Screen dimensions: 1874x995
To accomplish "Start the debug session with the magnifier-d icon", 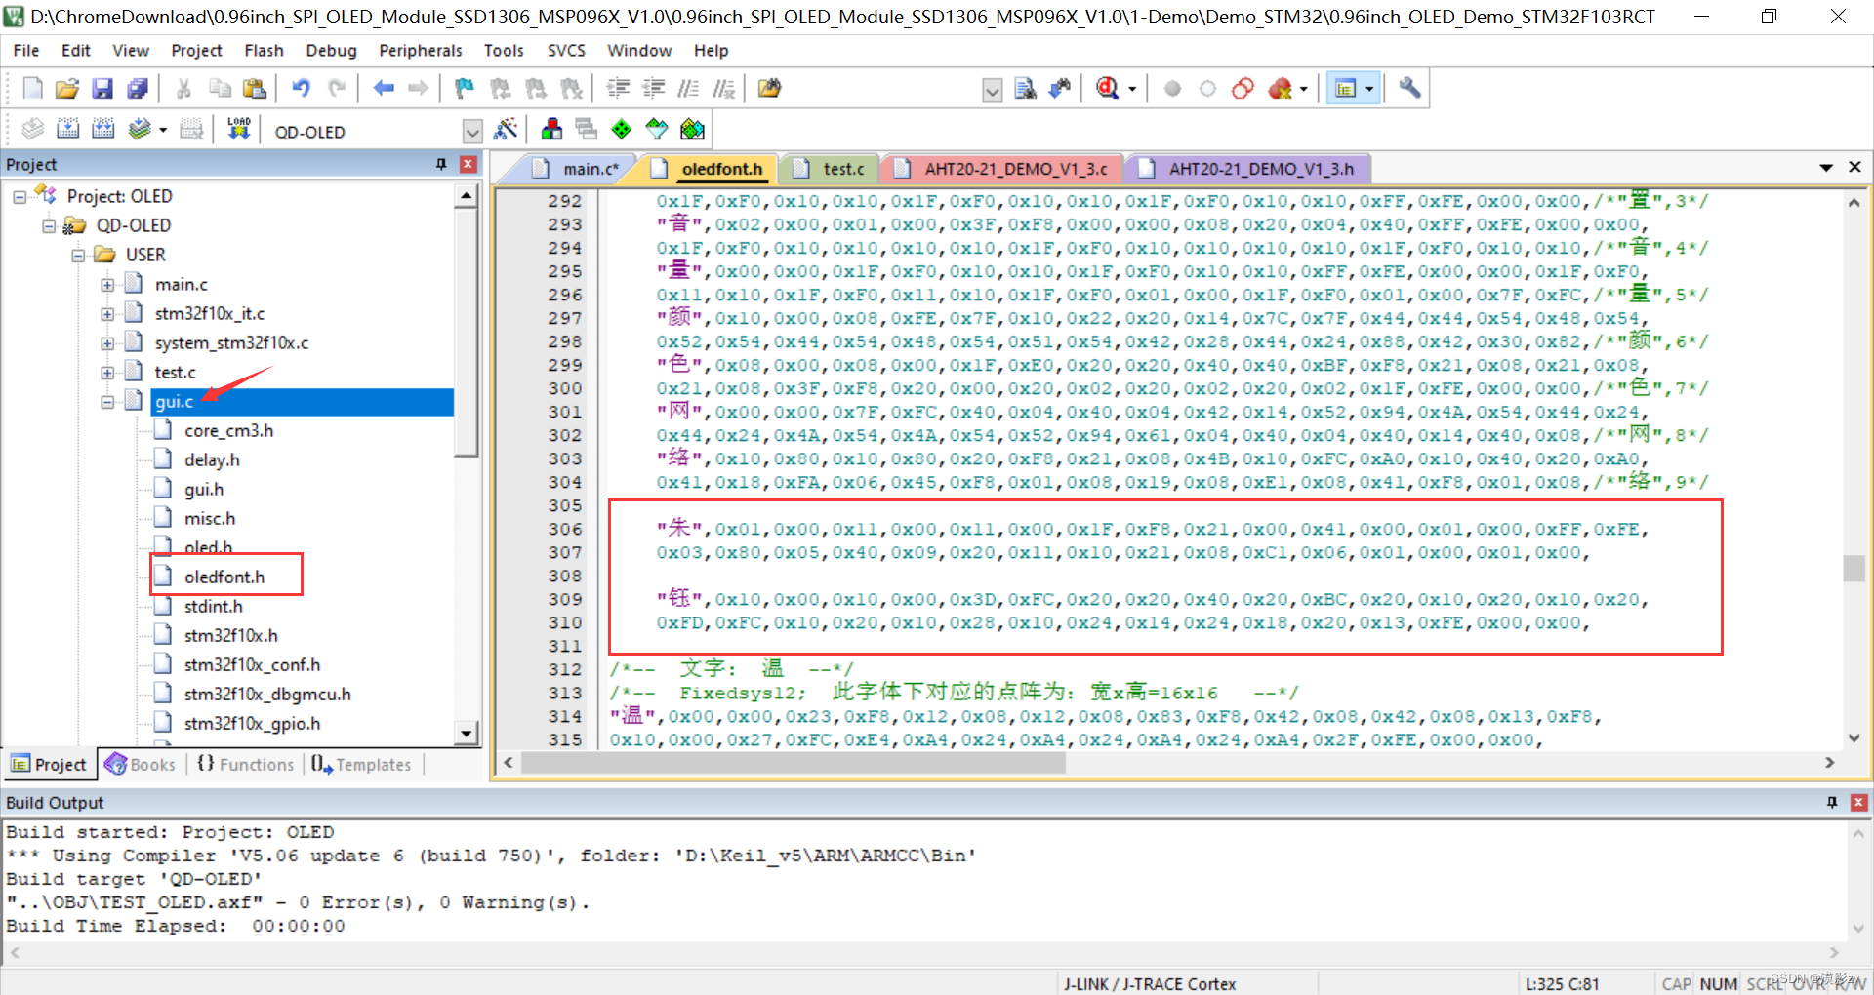I will coord(1107,89).
